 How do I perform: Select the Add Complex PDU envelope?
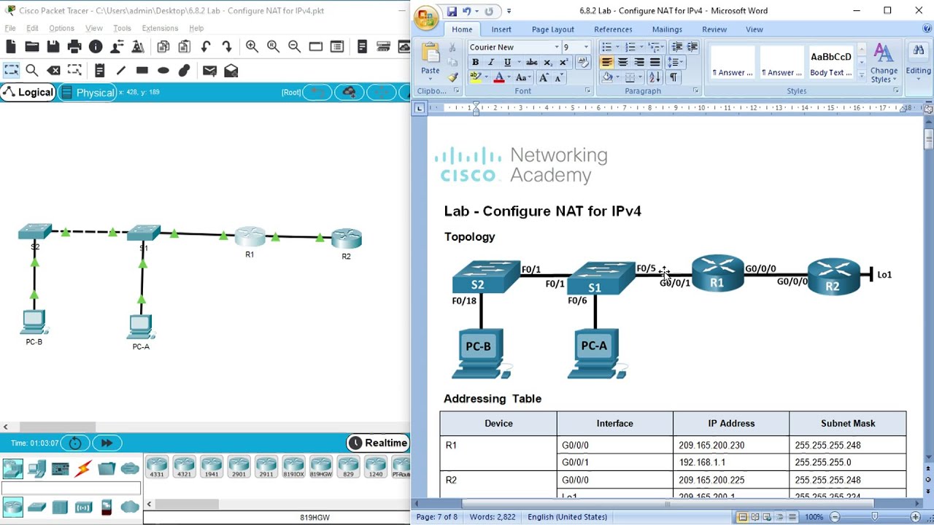[x=231, y=71]
